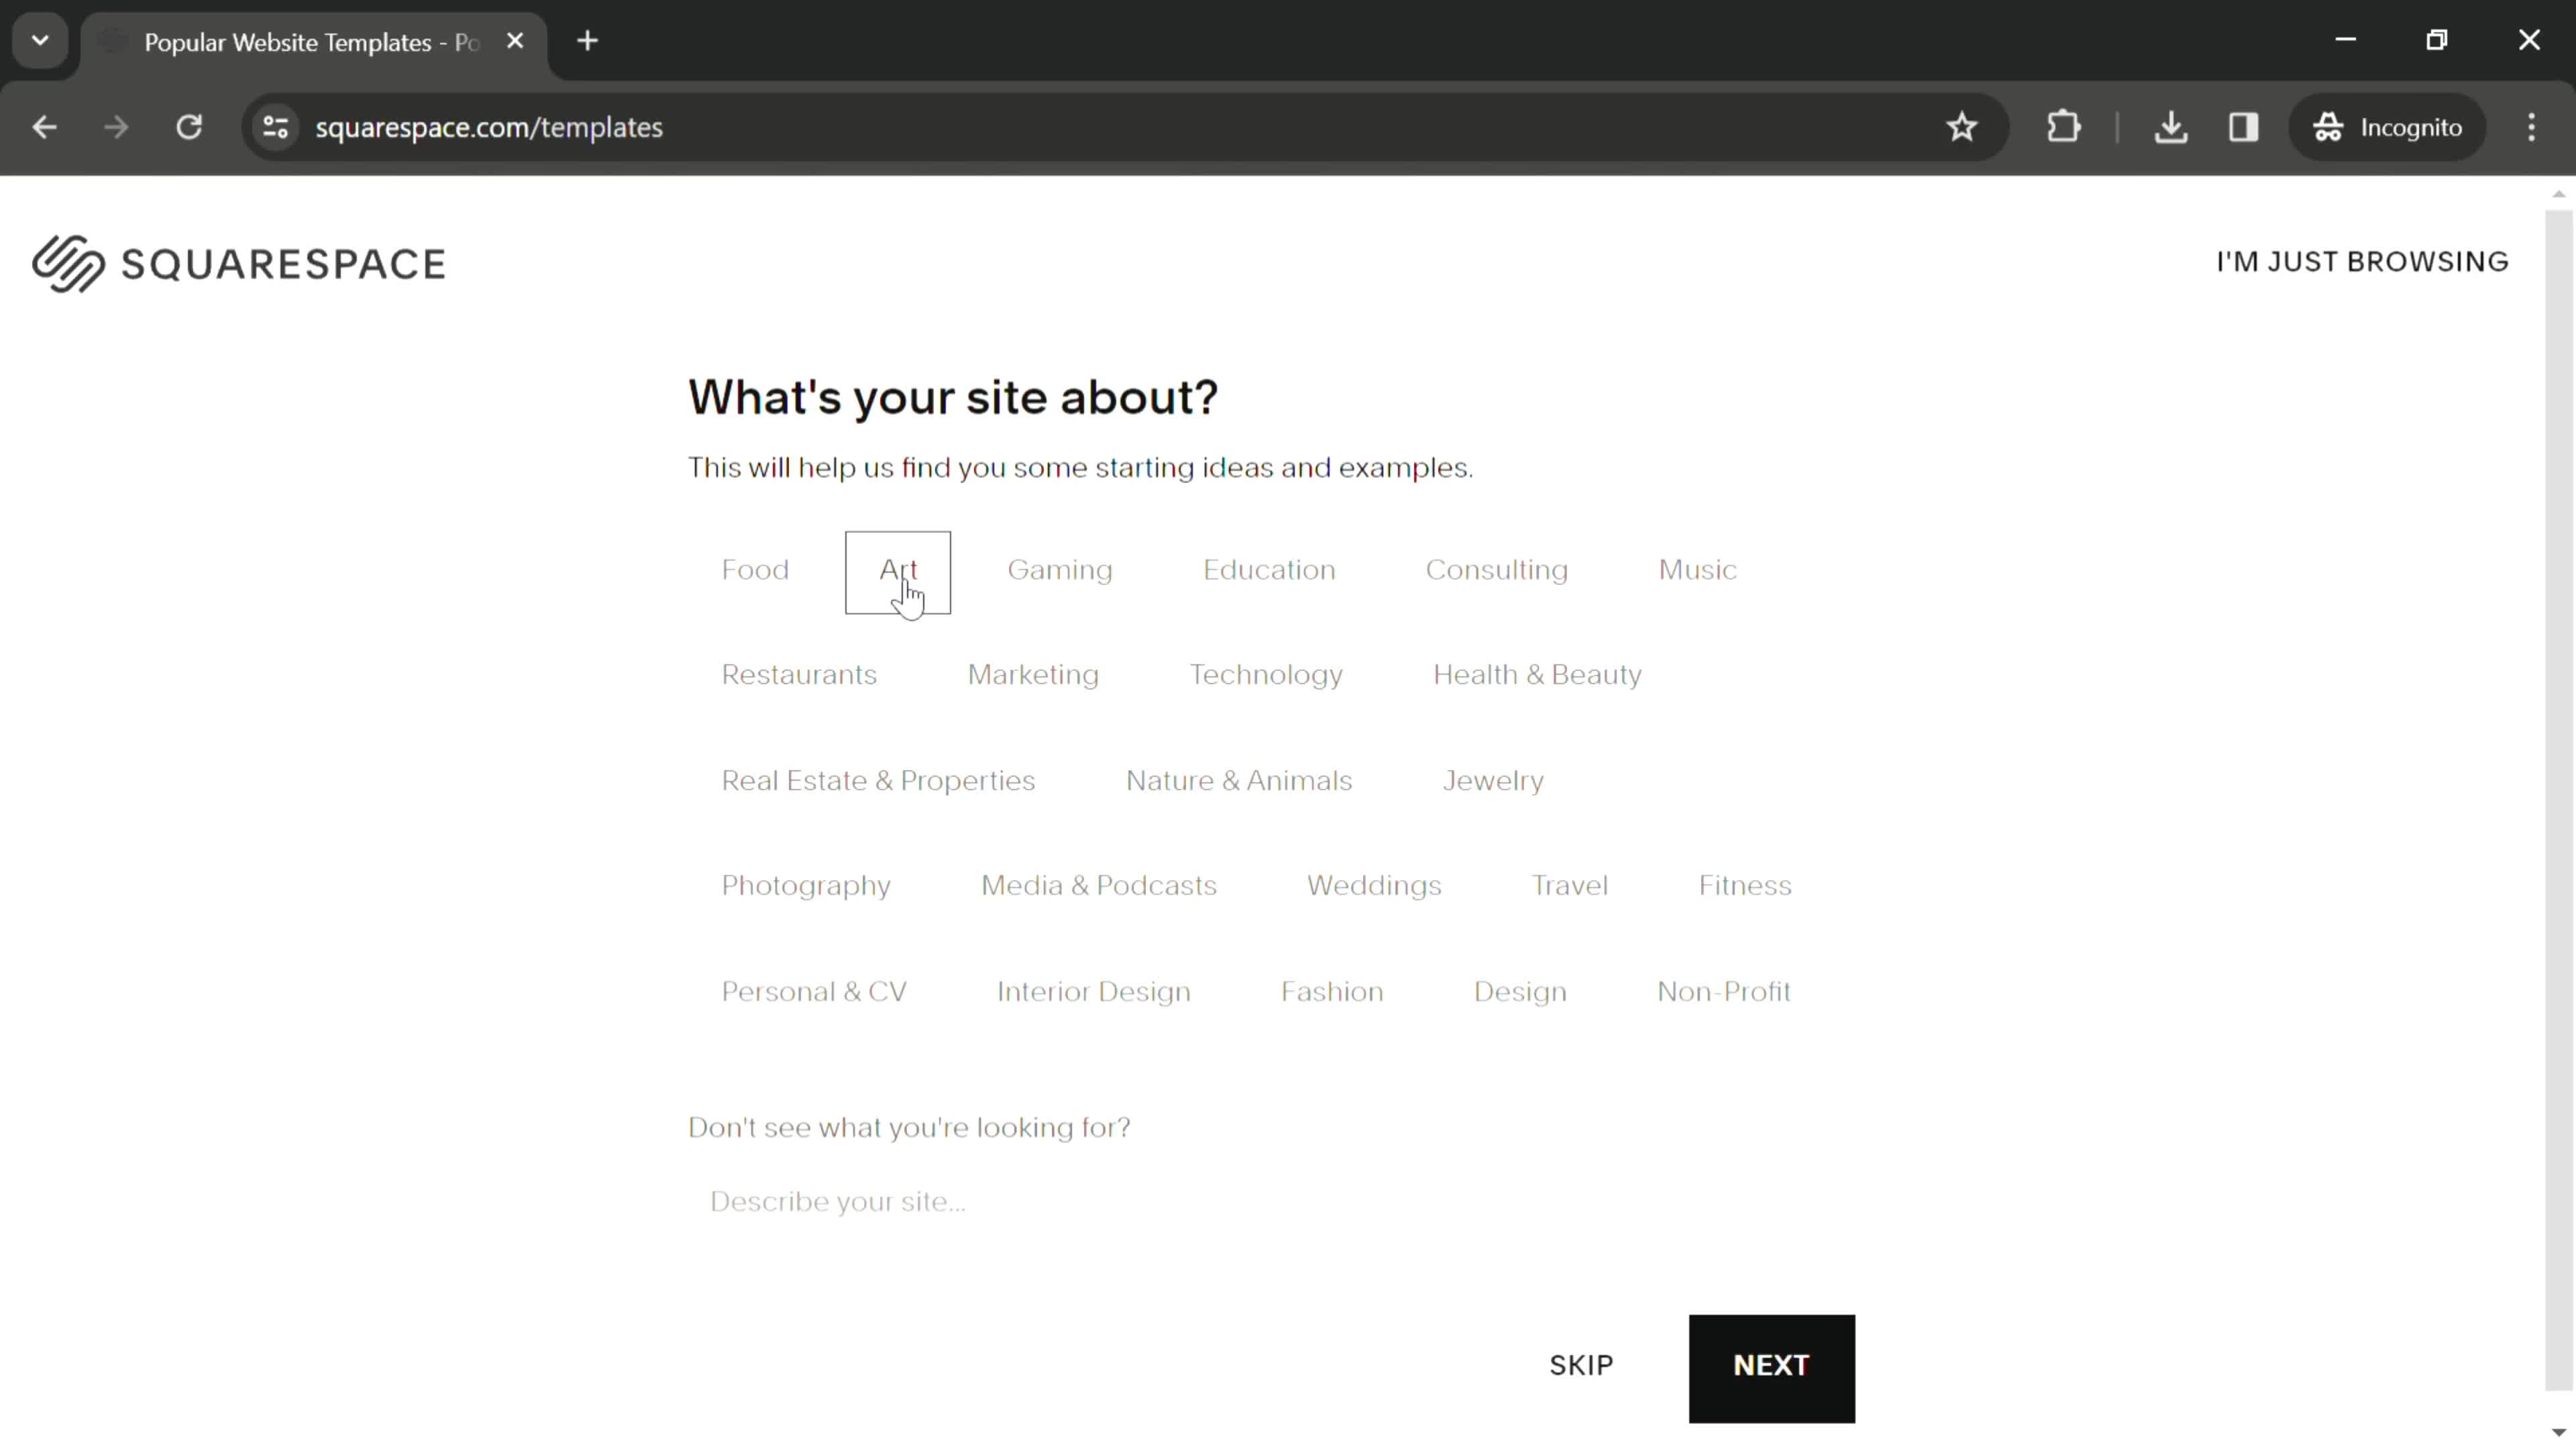
Task: Pick the Travel option
Action: tap(1570, 886)
